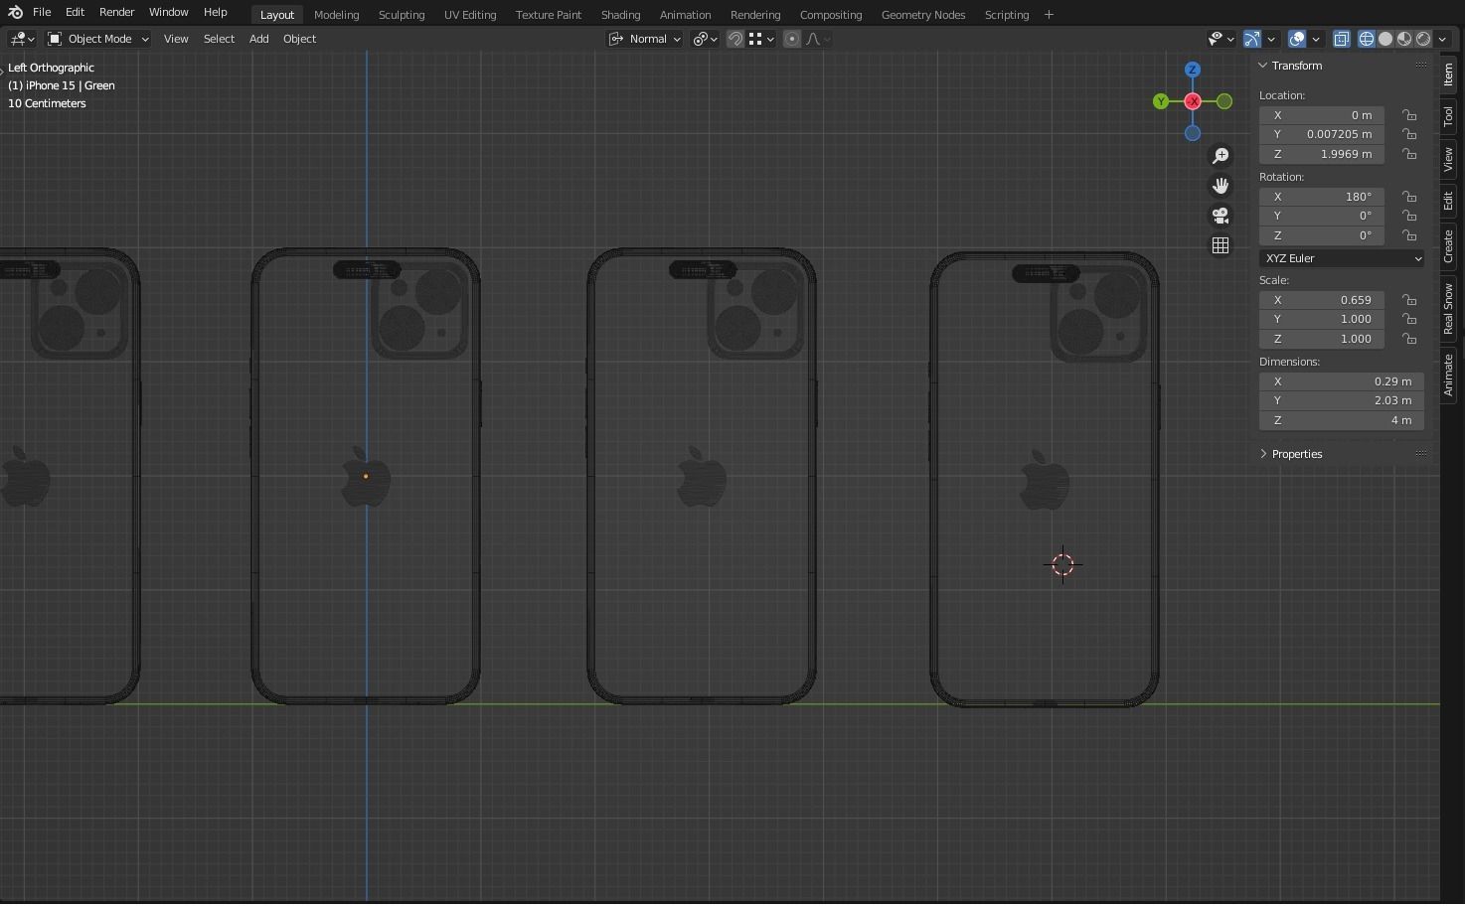
Task: Open the gizmo options arrow
Action: pyautogui.click(x=1271, y=39)
